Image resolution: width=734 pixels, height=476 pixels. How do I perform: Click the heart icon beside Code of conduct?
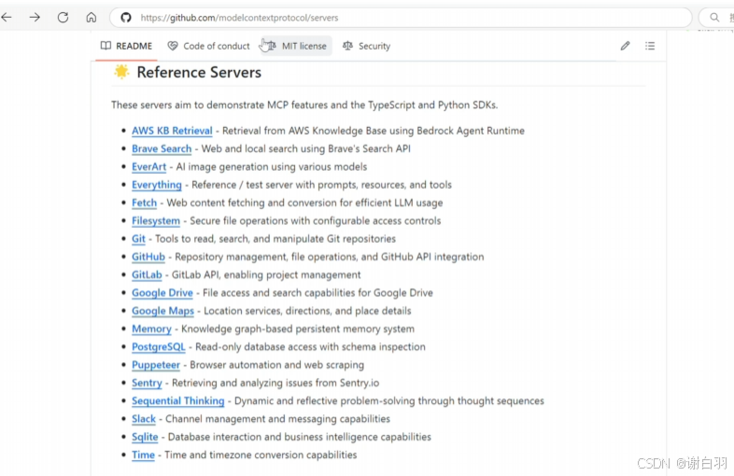[x=173, y=46]
